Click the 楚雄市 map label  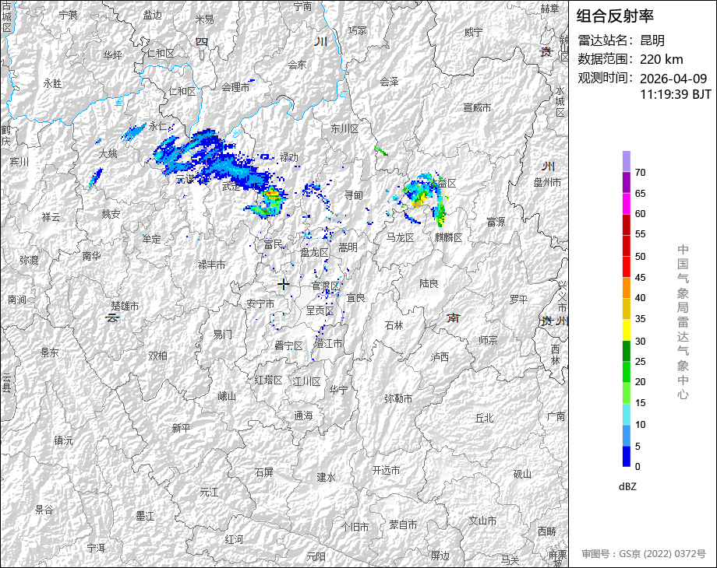tap(125, 306)
